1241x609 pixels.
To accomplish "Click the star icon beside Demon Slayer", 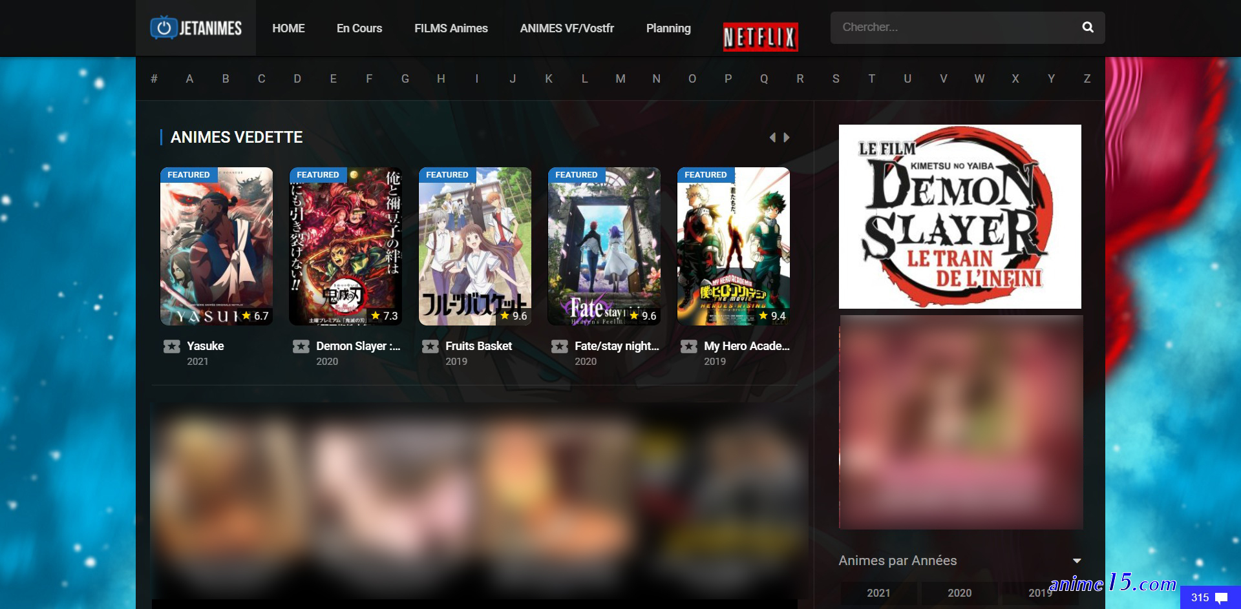I will pos(301,346).
